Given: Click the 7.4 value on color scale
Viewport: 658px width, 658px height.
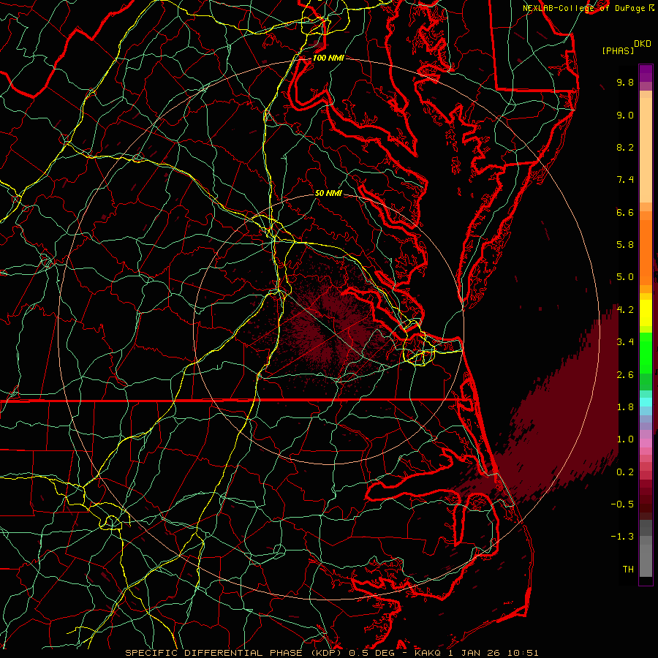Looking at the screenshot, I should coord(625,180).
